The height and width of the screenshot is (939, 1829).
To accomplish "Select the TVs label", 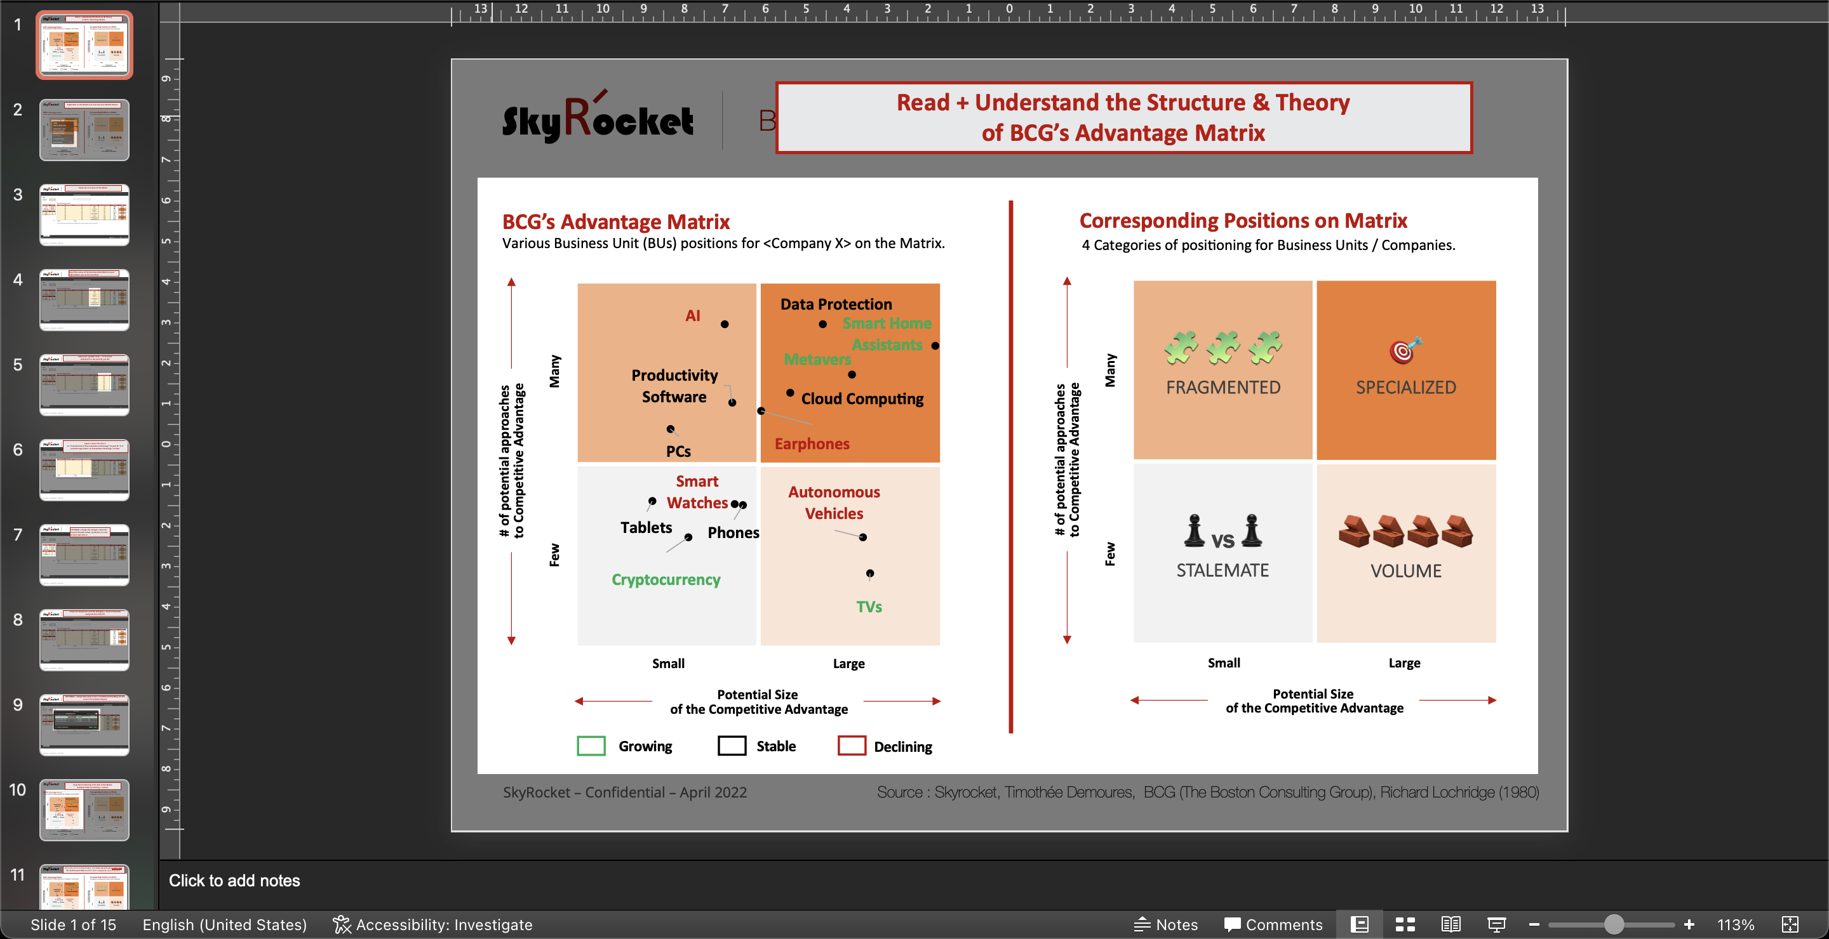I will tap(868, 607).
